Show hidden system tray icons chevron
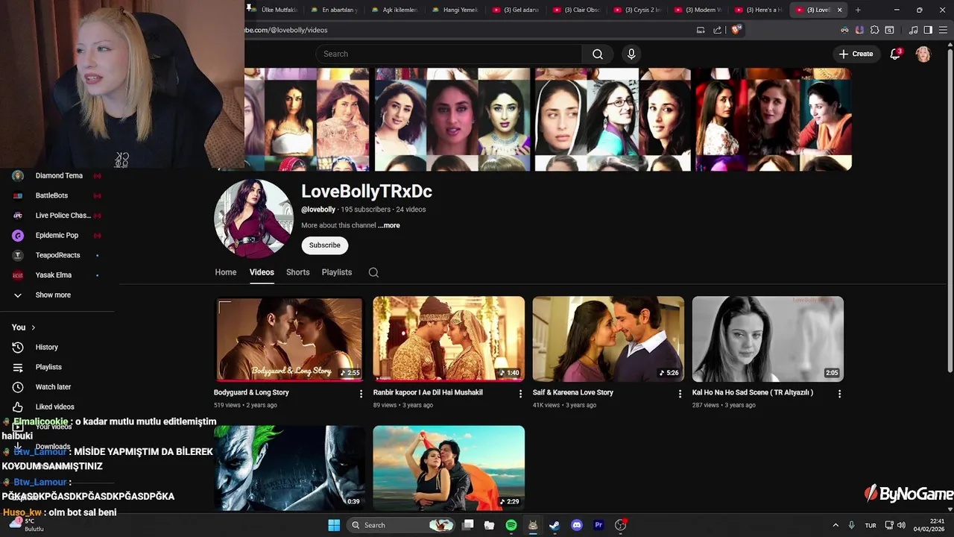This screenshot has width=954, height=537. click(x=835, y=525)
